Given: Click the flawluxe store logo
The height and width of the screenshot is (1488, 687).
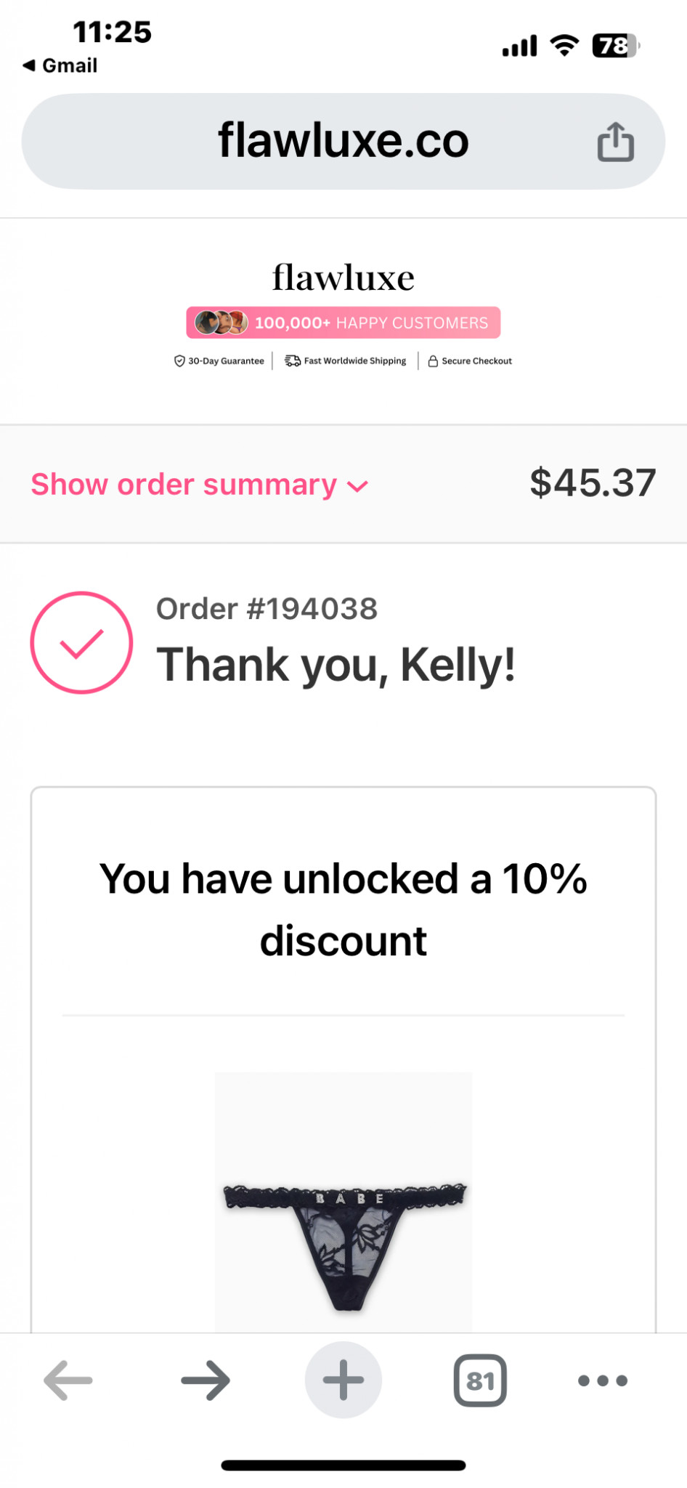Looking at the screenshot, I should pyautogui.click(x=343, y=278).
